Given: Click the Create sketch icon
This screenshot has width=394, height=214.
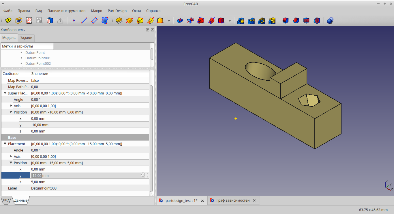Looking at the screenshot, I should click(29, 21).
